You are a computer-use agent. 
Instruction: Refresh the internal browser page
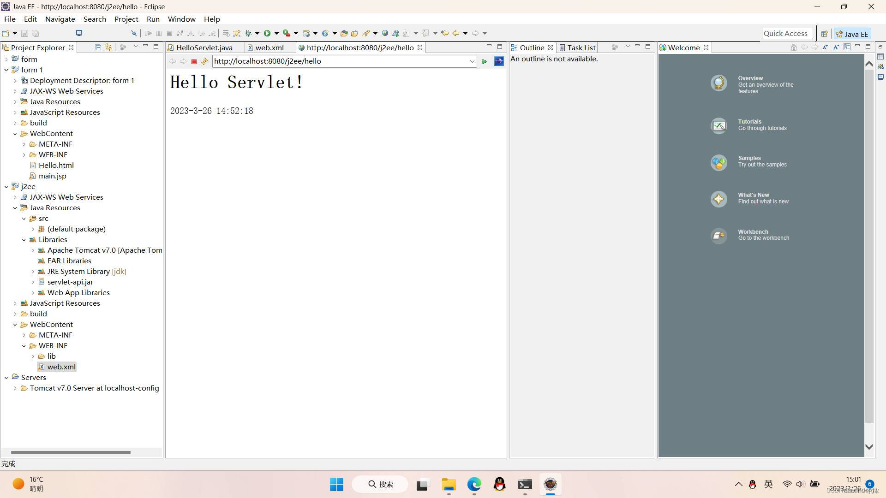pos(204,61)
